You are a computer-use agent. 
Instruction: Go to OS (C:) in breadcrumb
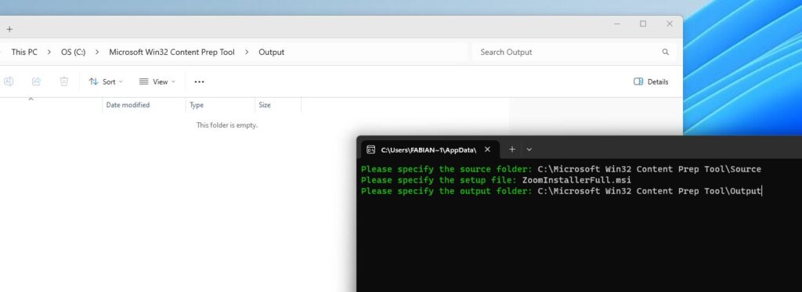73,52
